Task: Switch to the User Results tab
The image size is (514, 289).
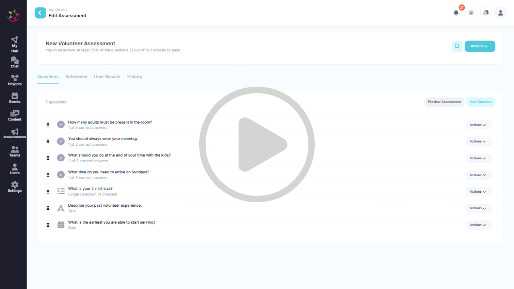Action: click(x=107, y=77)
